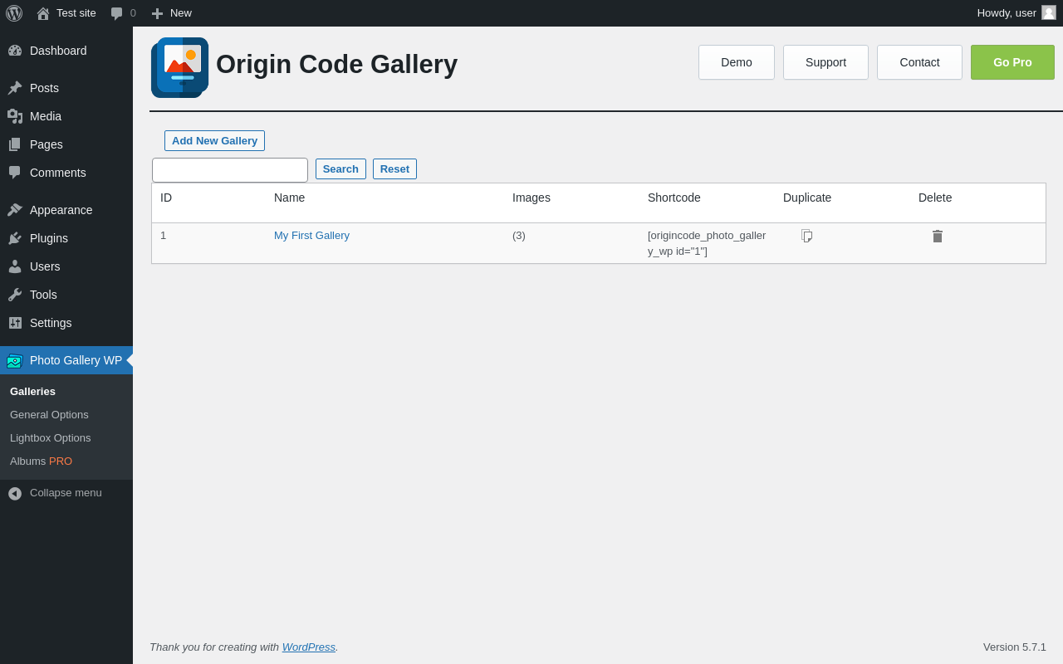Go to the Media section
The image size is (1063, 664).
(66, 116)
